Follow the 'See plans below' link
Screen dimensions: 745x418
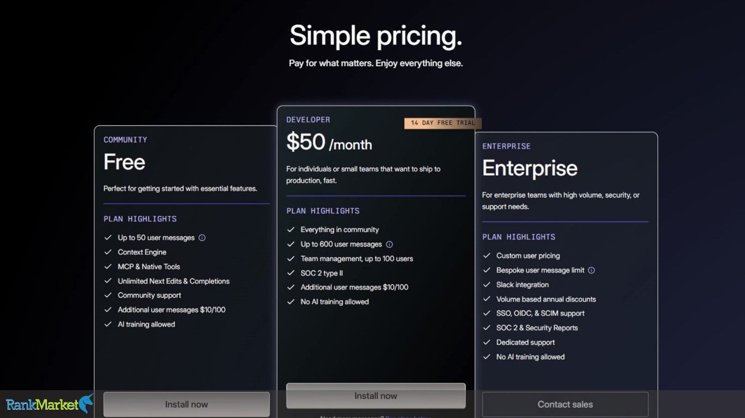408,416
